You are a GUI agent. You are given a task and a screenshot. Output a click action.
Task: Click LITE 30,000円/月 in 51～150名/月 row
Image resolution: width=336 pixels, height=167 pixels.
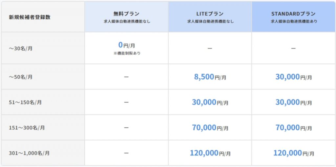point(210,102)
